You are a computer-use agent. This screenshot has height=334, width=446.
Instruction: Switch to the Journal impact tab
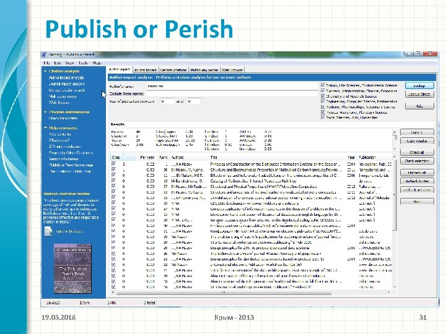pos(145,69)
